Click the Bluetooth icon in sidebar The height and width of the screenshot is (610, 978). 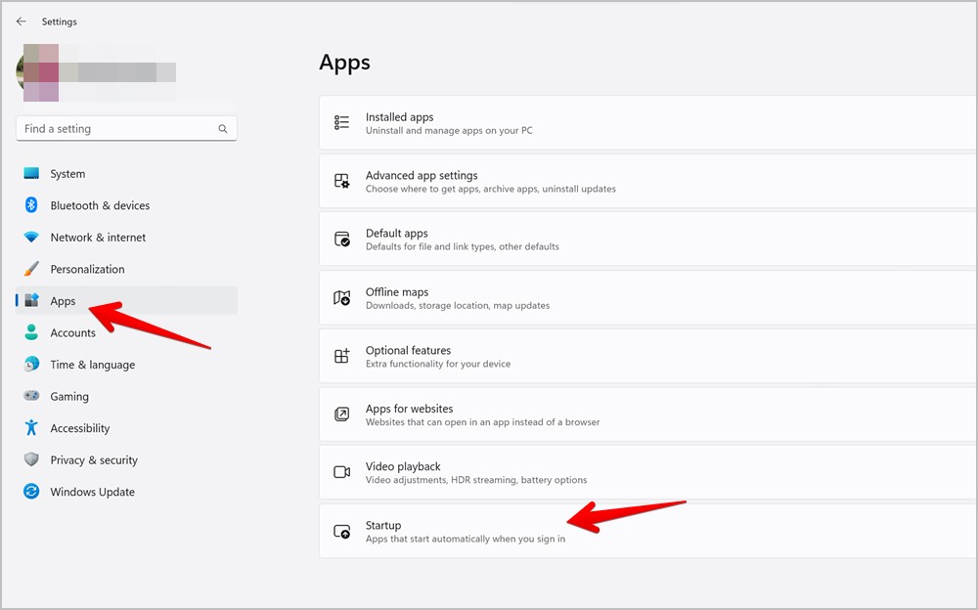coord(31,205)
